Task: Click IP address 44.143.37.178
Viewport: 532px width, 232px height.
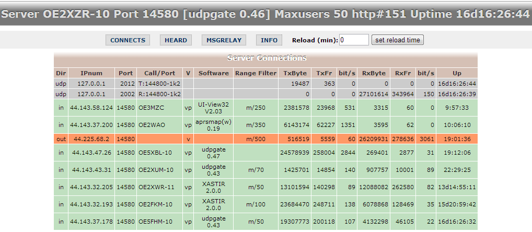Action: coord(91,222)
